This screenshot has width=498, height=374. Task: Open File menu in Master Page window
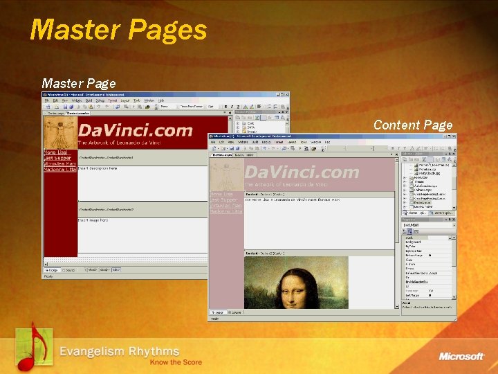click(47, 100)
